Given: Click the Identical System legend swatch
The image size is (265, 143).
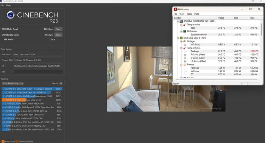Looking at the screenshot, I should click(x=17, y=141).
